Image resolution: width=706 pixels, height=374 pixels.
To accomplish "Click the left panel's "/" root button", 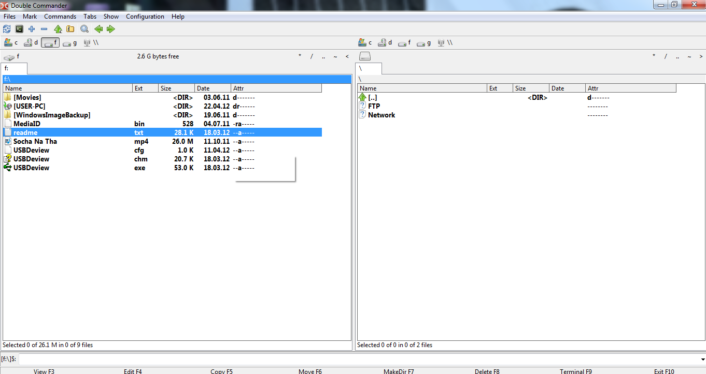I will (x=312, y=56).
